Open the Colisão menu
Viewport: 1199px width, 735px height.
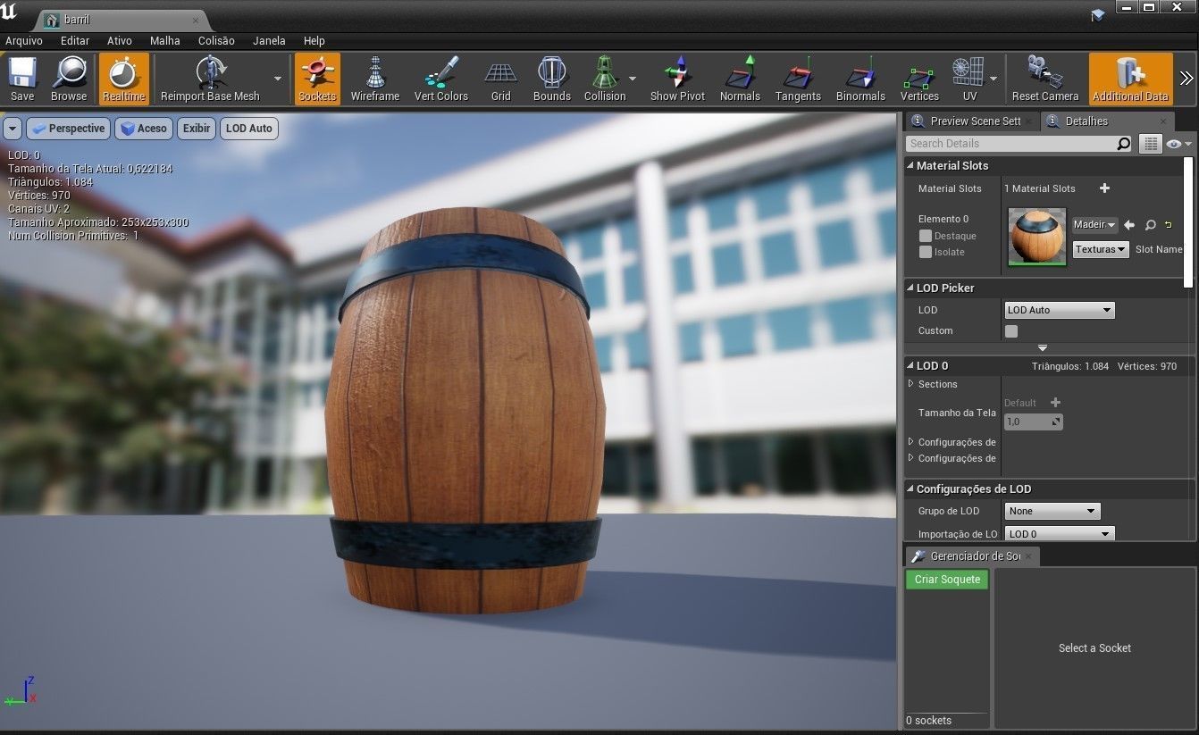[x=216, y=40]
